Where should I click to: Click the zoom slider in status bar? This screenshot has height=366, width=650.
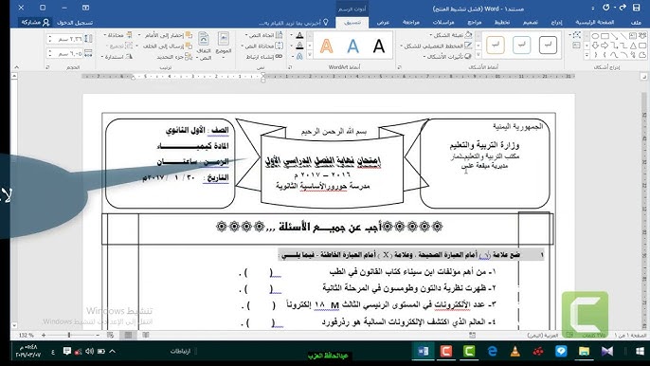(69, 335)
